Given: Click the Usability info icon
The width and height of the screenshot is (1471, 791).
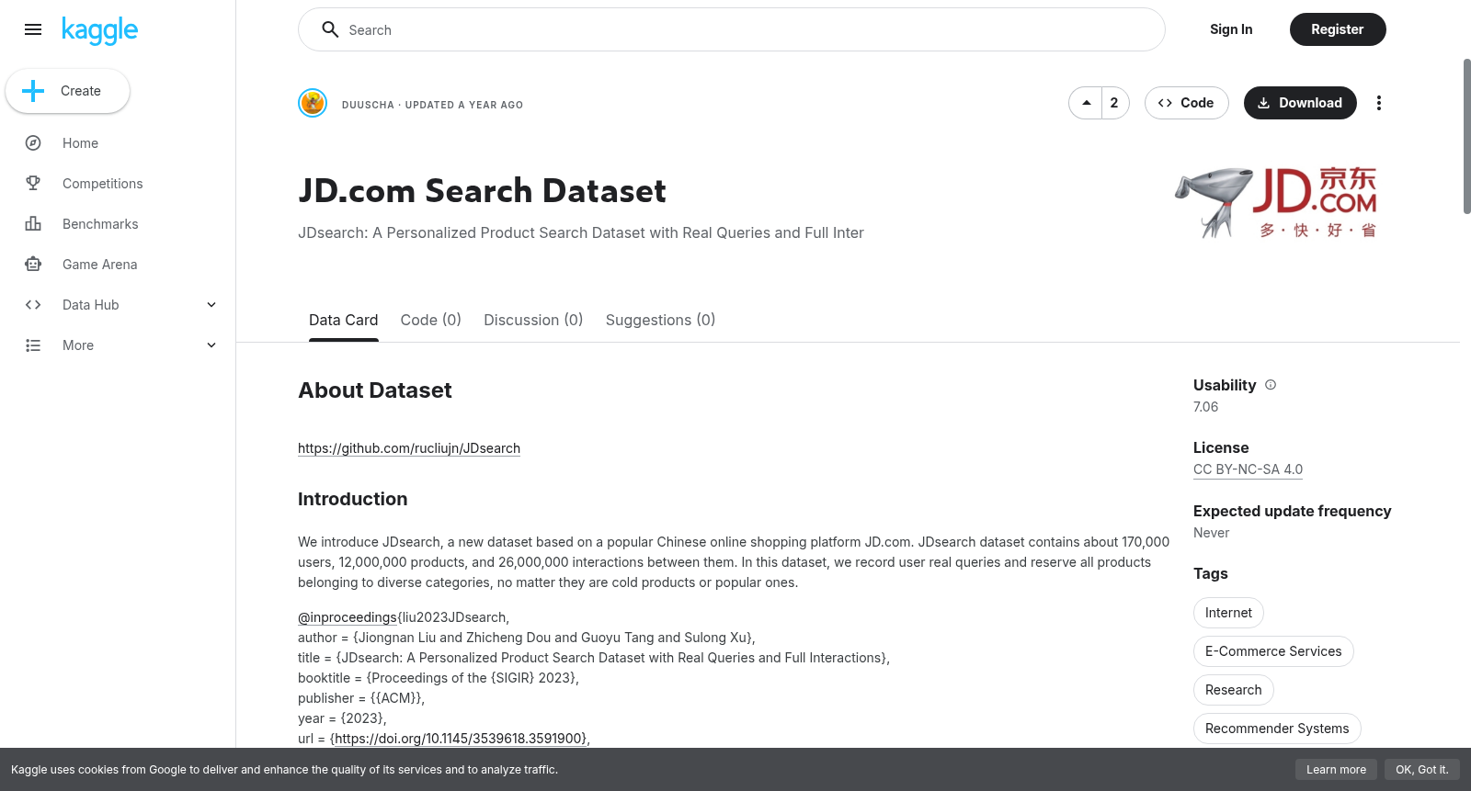Looking at the screenshot, I should pyautogui.click(x=1271, y=385).
